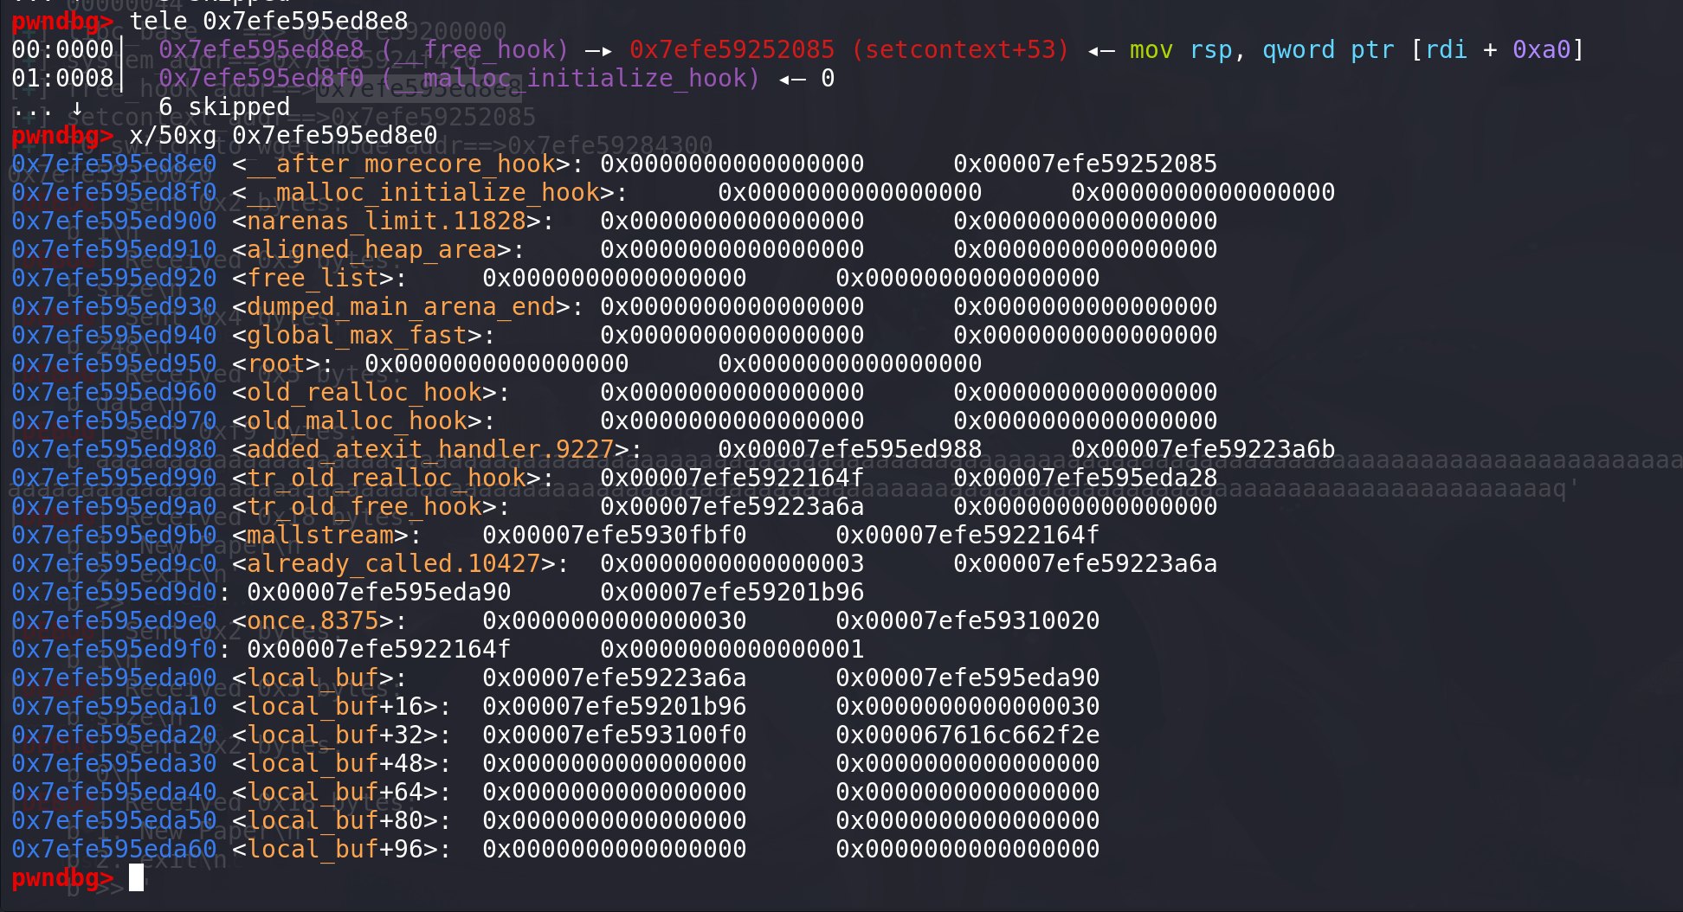Select the __free_hook symbol in tele output
Viewport: 1683px width, 912px height.
tap(475, 49)
